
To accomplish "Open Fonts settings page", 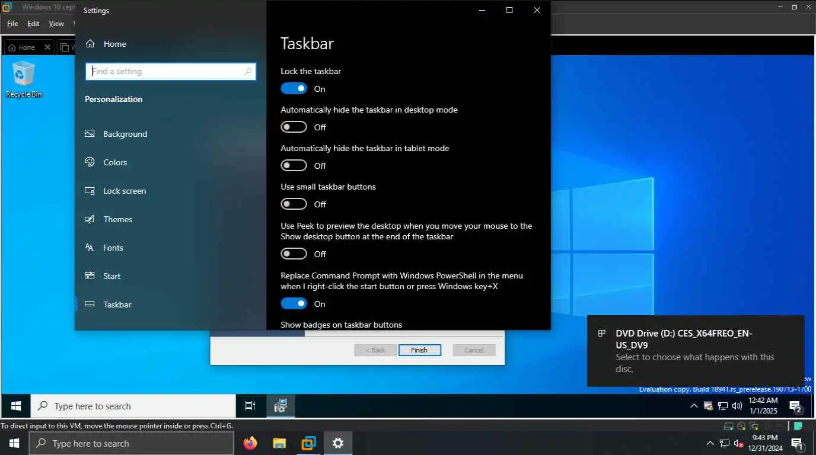I will tap(104, 248).
